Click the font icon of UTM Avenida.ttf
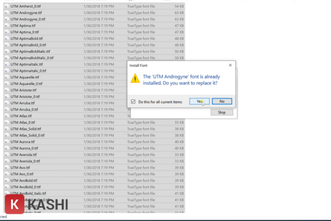 tap(6, 155)
